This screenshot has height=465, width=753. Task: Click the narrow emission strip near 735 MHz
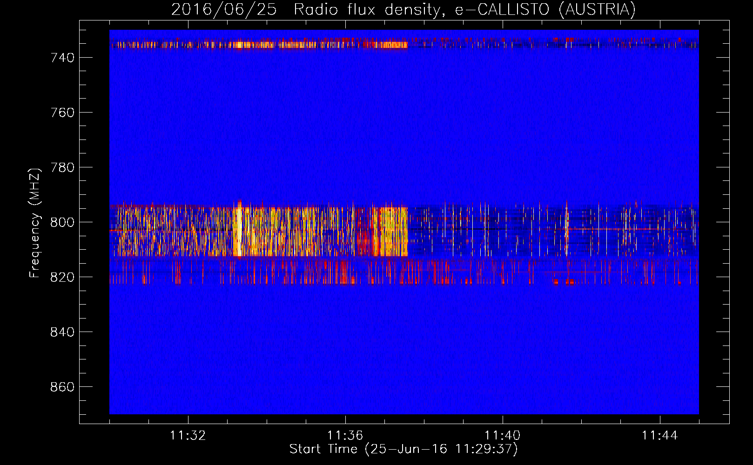[259, 45]
